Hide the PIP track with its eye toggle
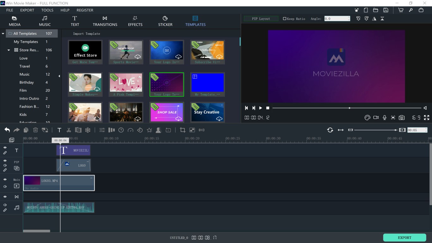Image resolution: width=432 pixels, height=243 pixels. pos(5,160)
